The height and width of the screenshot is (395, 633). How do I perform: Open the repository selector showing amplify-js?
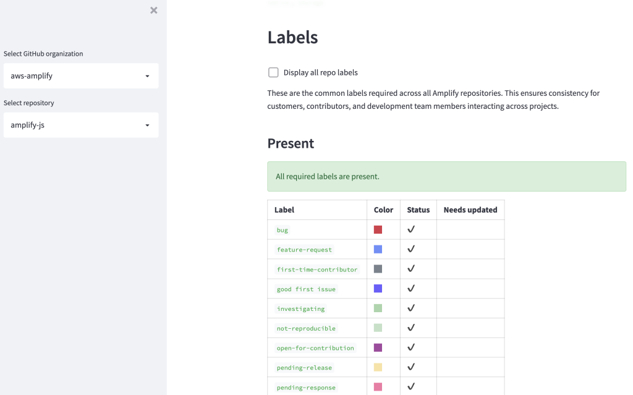click(81, 125)
